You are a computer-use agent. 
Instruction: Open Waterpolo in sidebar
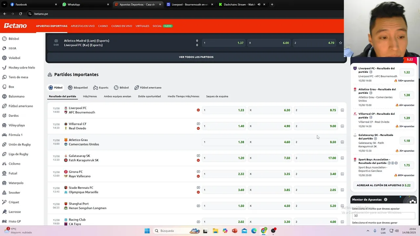(x=16, y=183)
